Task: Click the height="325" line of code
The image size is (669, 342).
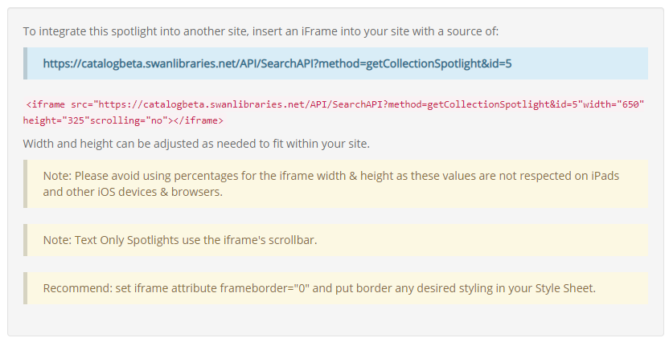Action: [123, 120]
